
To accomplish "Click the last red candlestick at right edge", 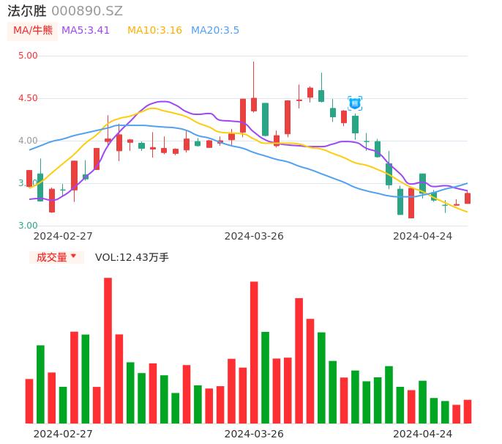I will tap(468, 198).
